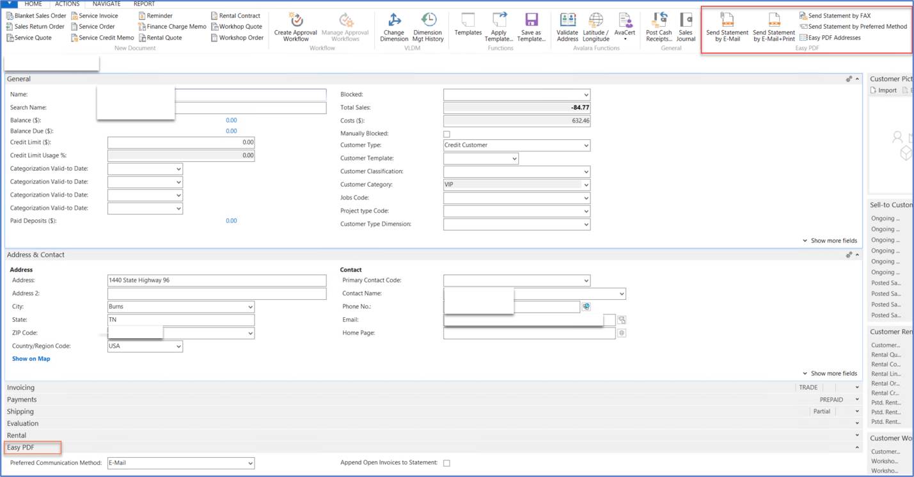Open the Country/Region Code dropdown
This screenshot has height=477, width=914.
coord(178,347)
